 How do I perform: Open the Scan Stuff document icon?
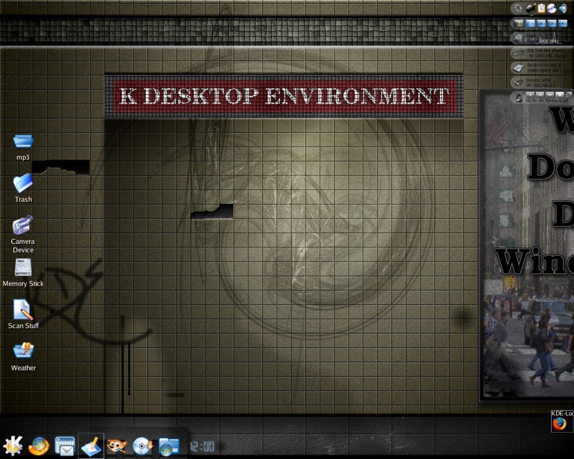pyautogui.click(x=22, y=310)
